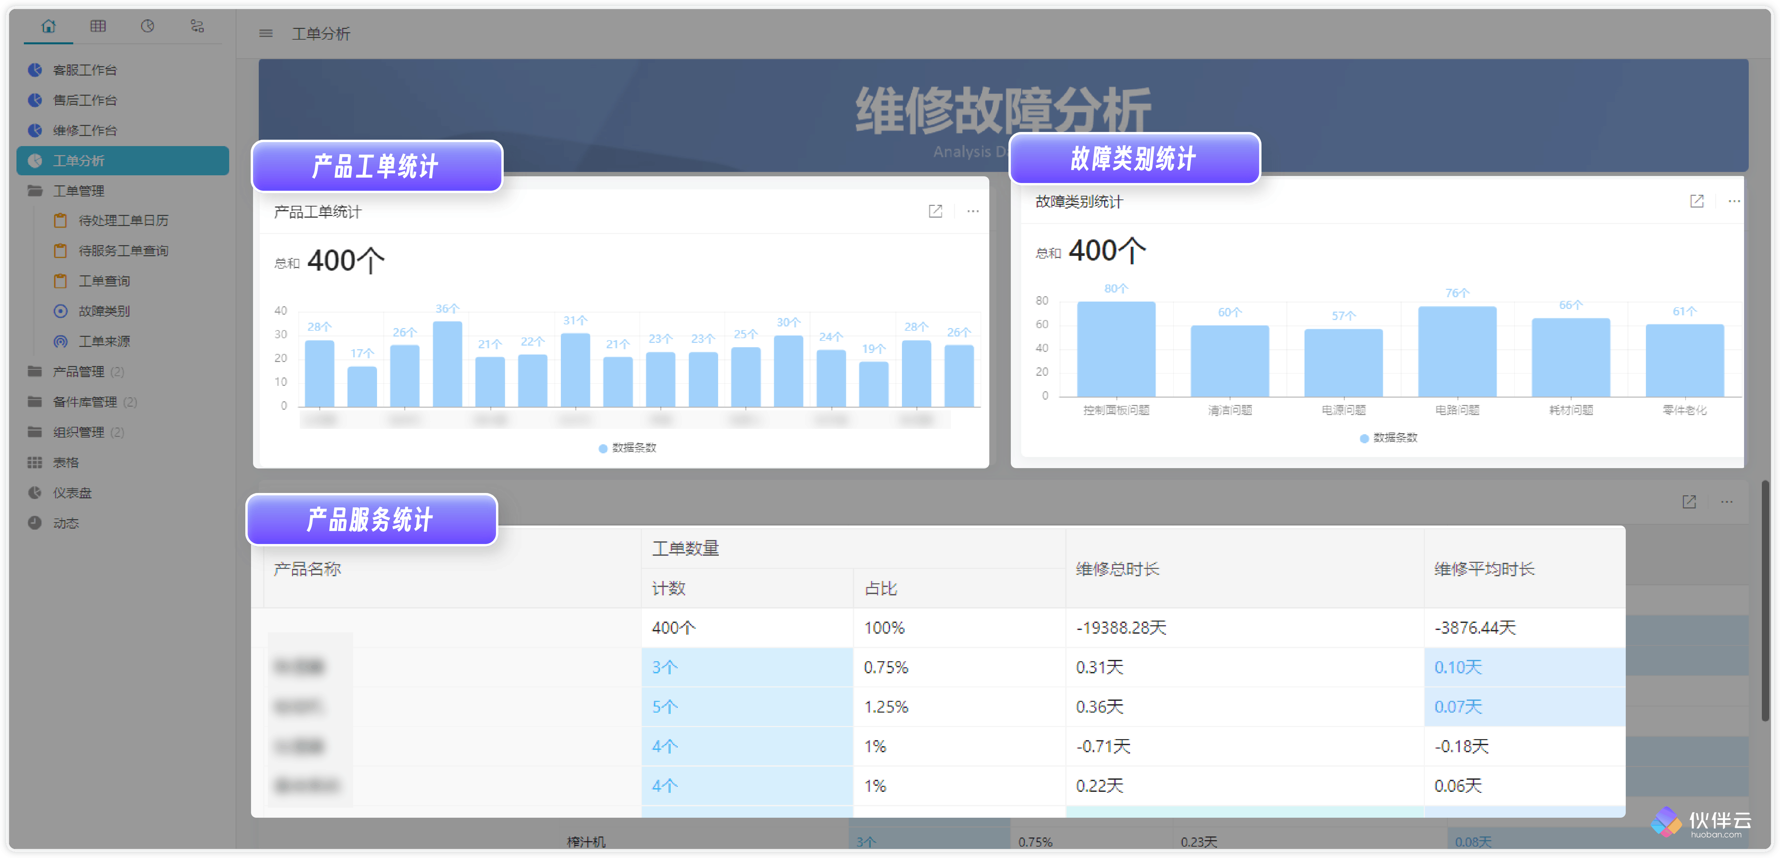Click the 工单管理 folder icon
The width and height of the screenshot is (1780, 858).
[x=35, y=190]
